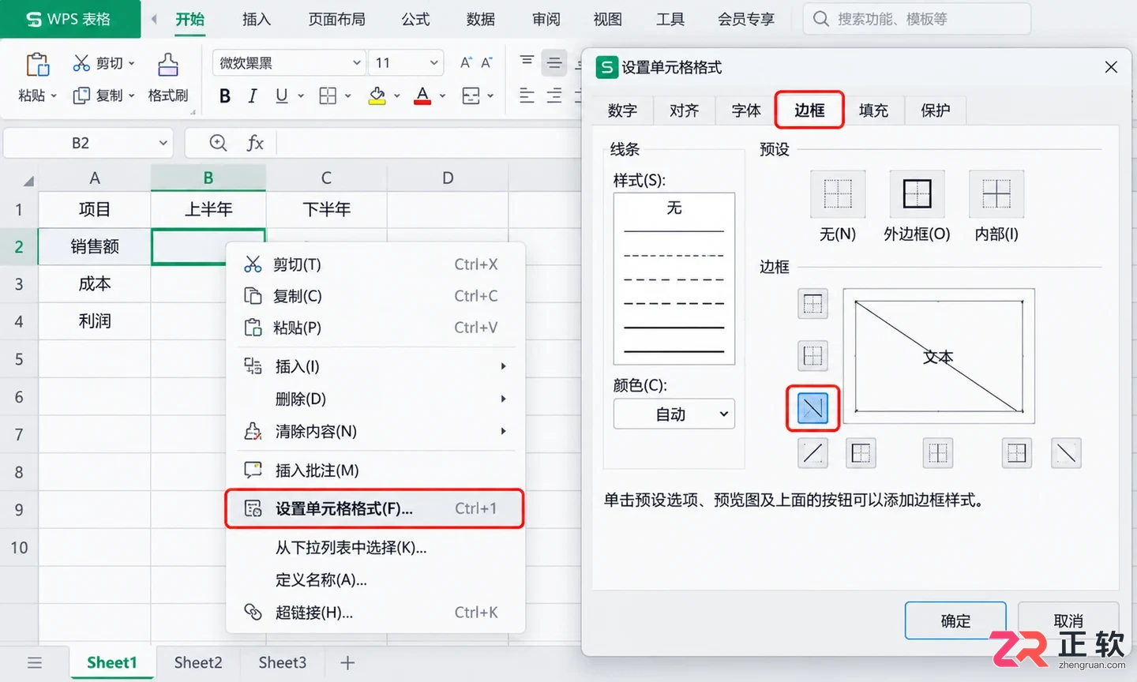Screen dimensions: 1137x682
Task: Click the Format Painter brush icon
Action: tap(167, 64)
